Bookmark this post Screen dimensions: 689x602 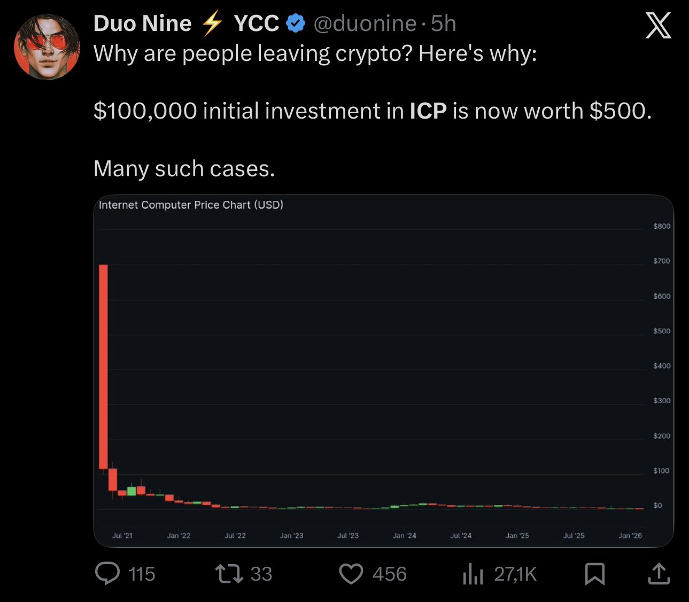coord(595,574)
